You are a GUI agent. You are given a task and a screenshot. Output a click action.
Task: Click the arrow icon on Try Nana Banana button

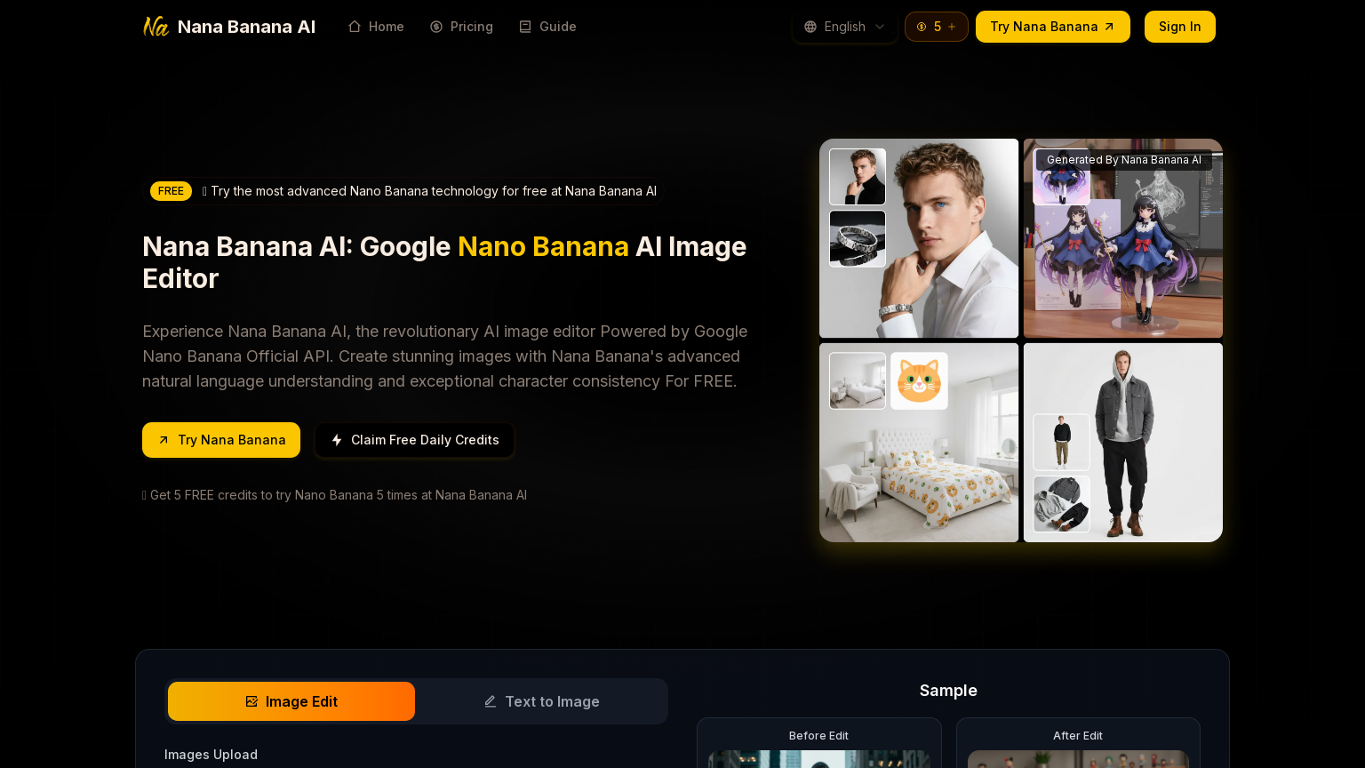click(x=1109, y=27)
